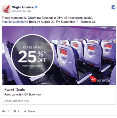Click the Share button text
The image size is (117, 118).
coord(31,111)
